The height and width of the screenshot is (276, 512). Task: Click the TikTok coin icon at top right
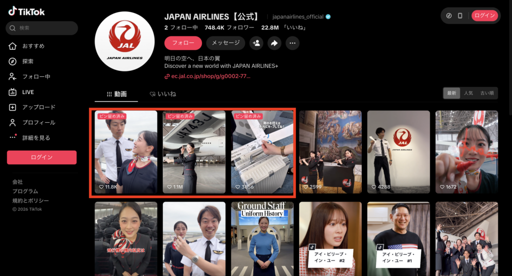(x=449, y=15)
